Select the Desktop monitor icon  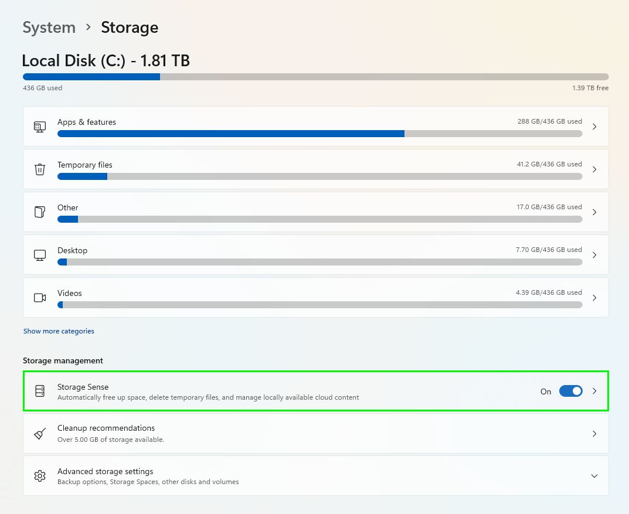click(39, 254)
